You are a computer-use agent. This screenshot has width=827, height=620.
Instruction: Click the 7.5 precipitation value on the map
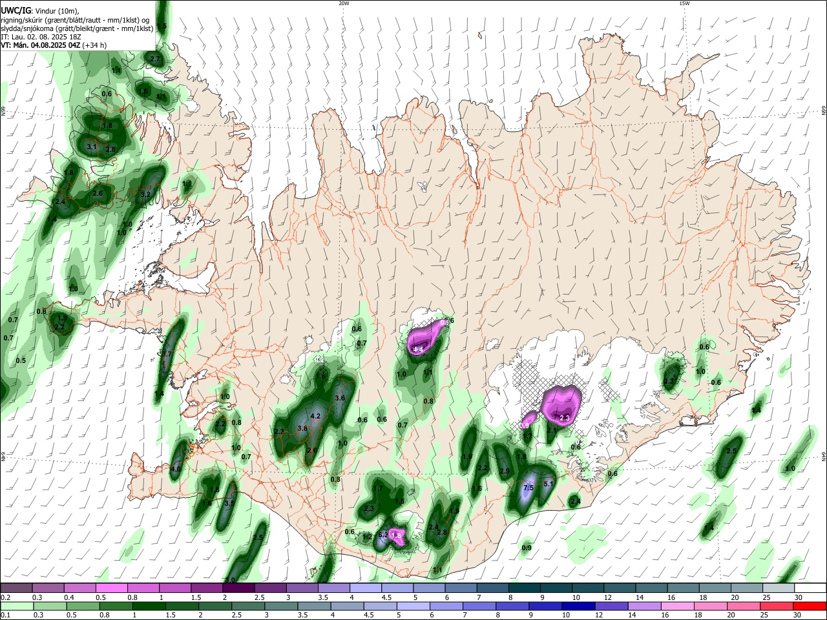[528, 488]
